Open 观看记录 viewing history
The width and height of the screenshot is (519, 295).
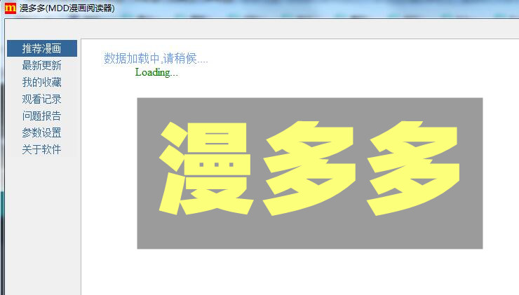point(42,99)
